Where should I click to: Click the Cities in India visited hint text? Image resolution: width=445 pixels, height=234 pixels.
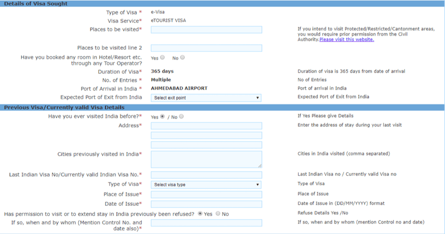[344, 154]
